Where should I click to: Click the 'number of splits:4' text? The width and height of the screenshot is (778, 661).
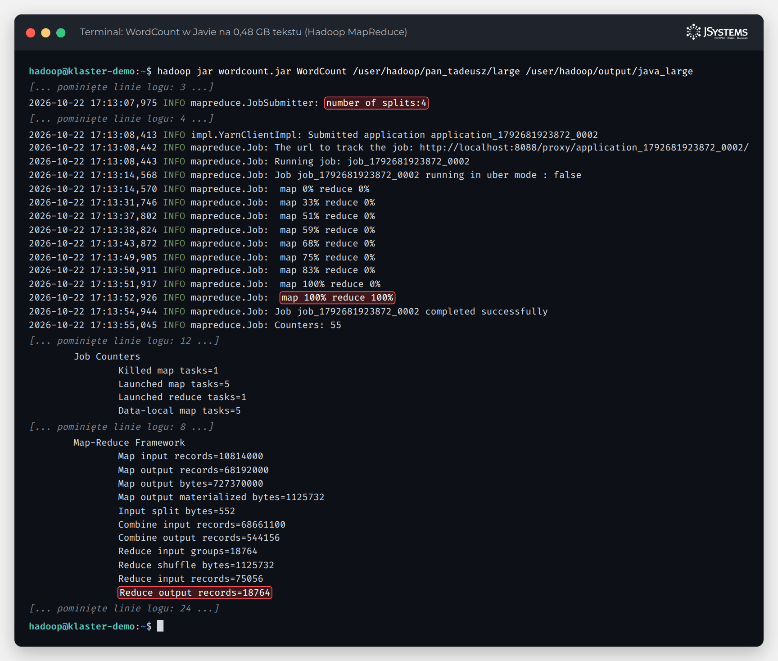point(376,103)
